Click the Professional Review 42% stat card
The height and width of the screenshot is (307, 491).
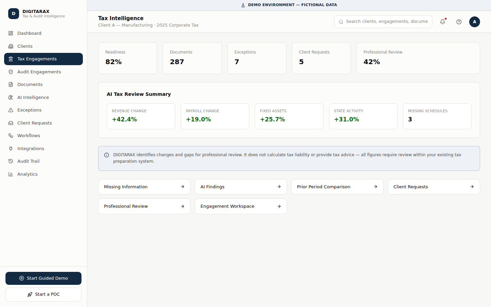click(x=418, y=58)
